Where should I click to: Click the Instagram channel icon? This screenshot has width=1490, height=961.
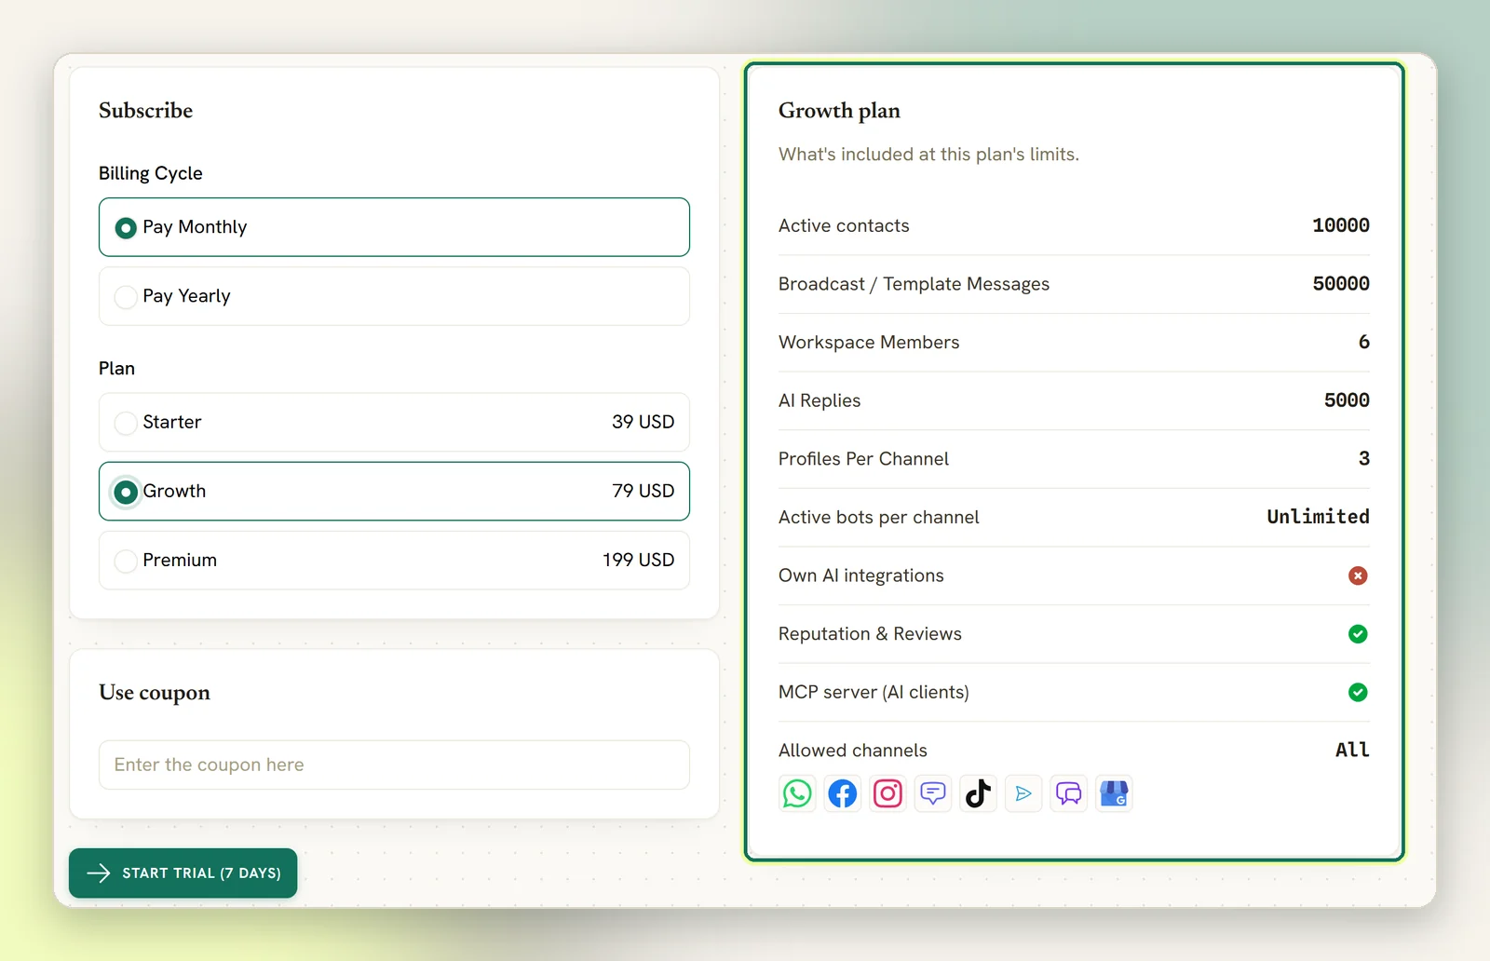[887, 793]
